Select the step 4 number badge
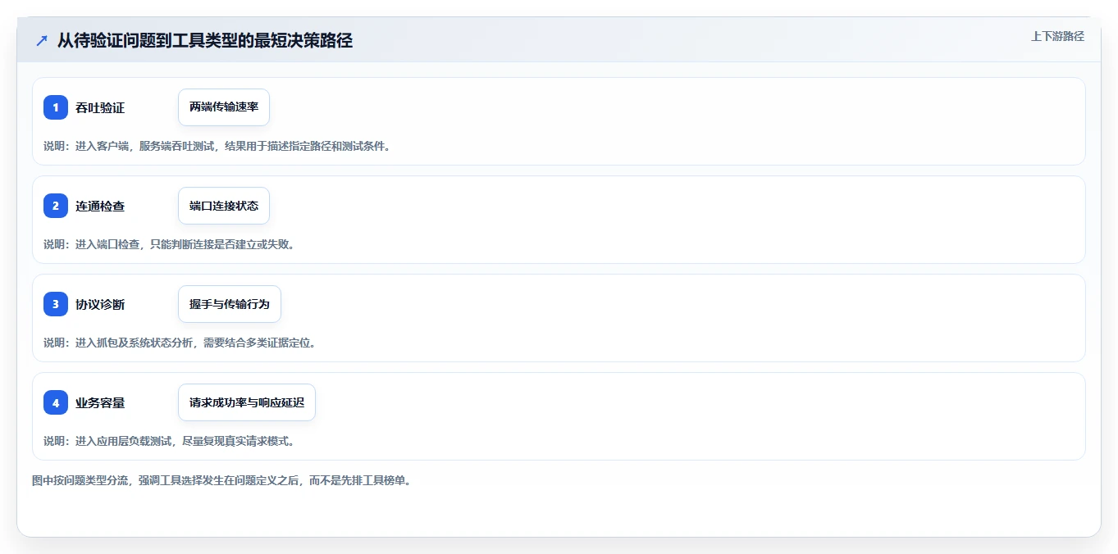Screen dimensions: 1118x554 [x=56, y=402]
